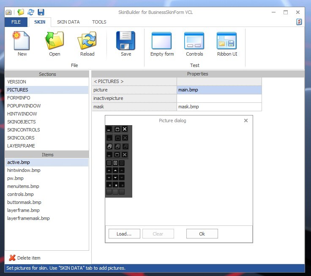Click the checklist icon at ribbon's right
The height and width of the screenshot is (276, 311).
(299, 22)
